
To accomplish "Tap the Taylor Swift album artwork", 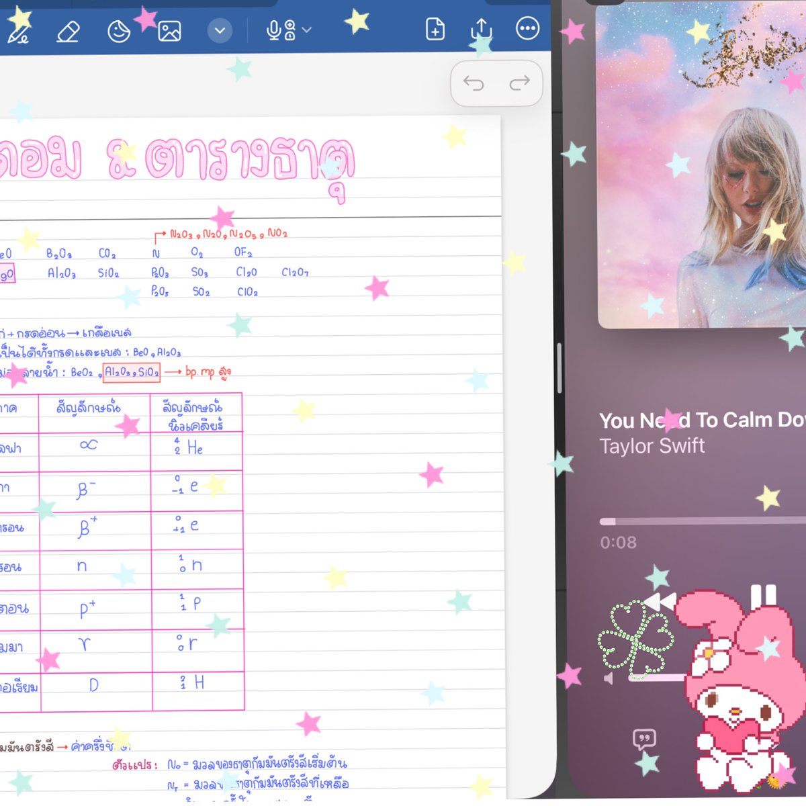I will point(701,165).
